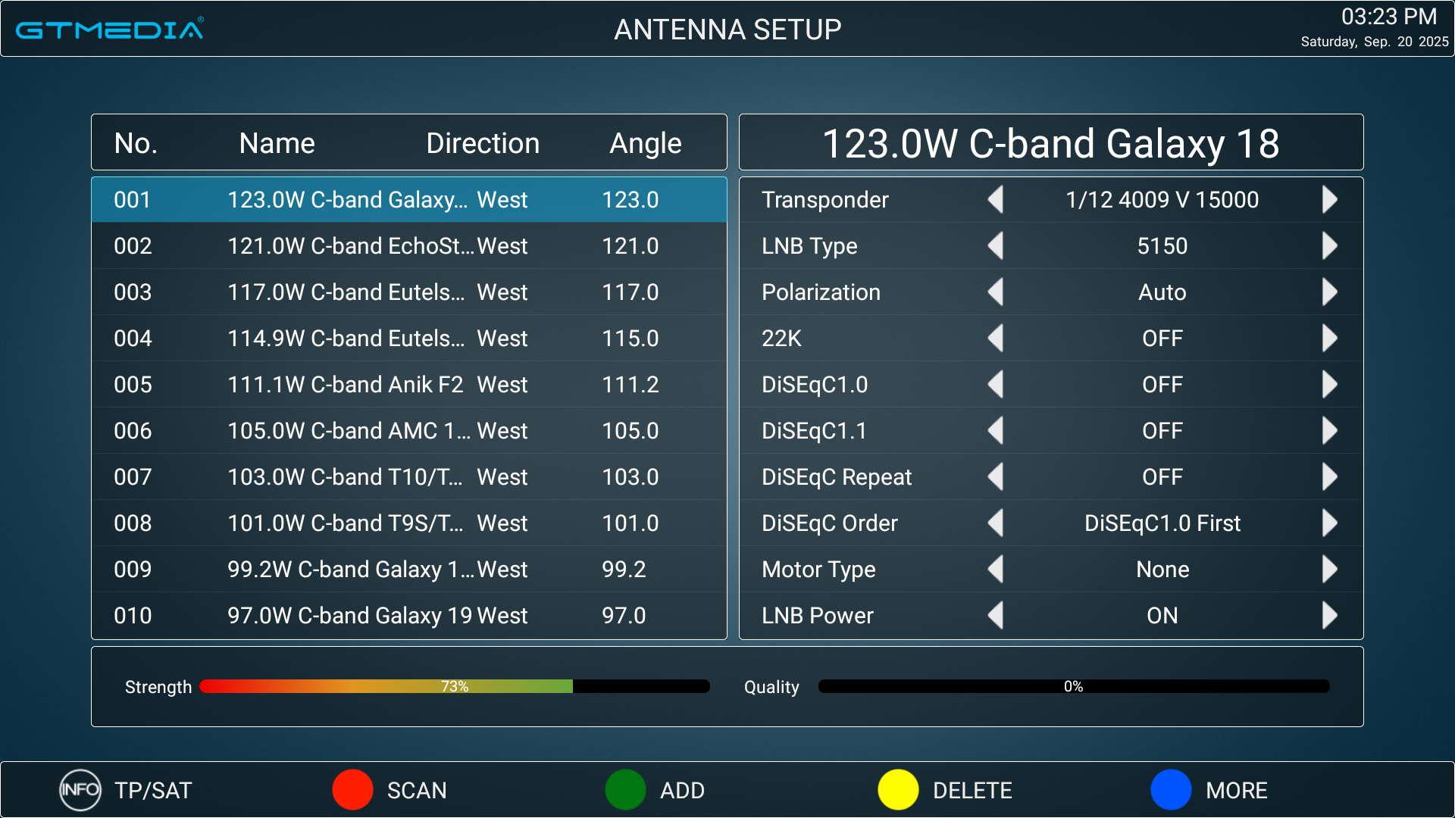Click the Strength signal bar
1455x818 pixels.
455,686
